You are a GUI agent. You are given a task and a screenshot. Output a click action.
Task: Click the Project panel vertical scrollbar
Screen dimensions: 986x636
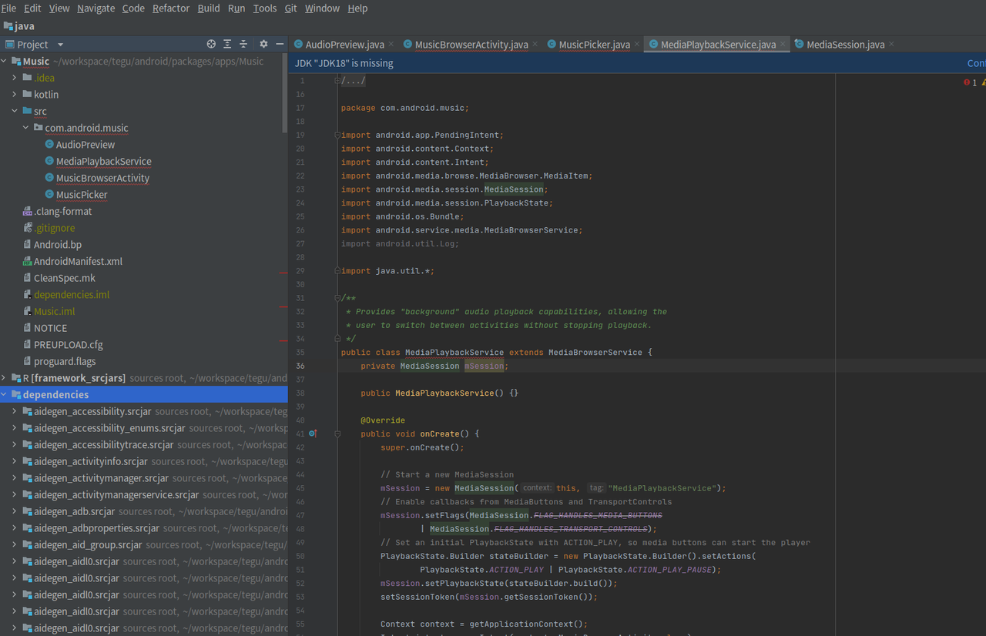click(x=285, y=92)
